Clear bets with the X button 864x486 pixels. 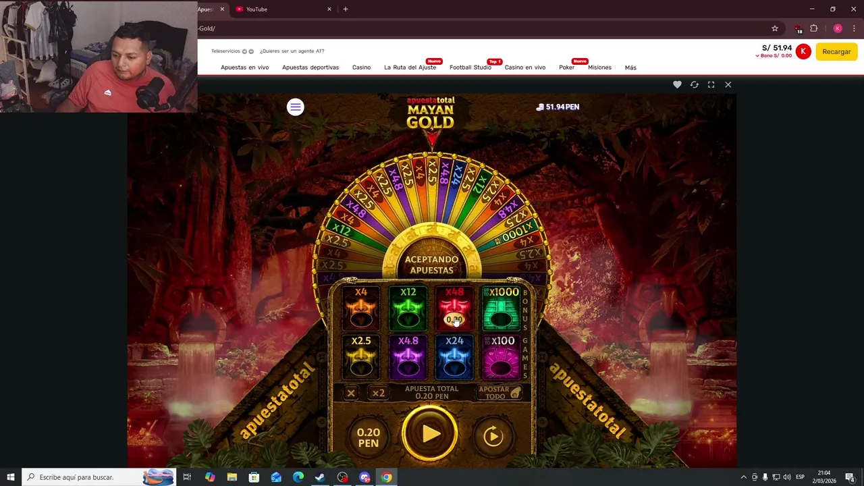(x=351, y=393)
